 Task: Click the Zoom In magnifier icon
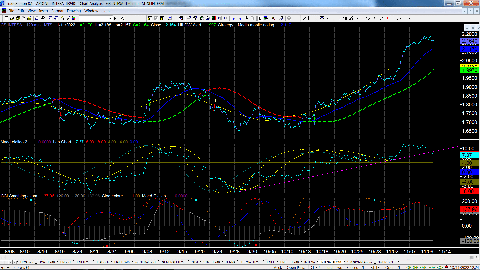point(247,18)
